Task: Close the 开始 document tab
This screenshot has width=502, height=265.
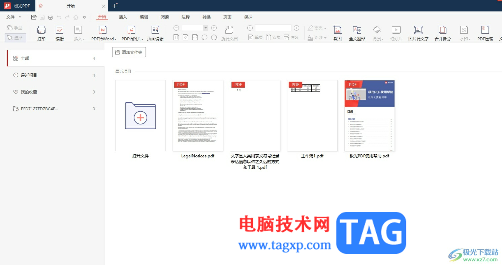Action: coord(103,6)
